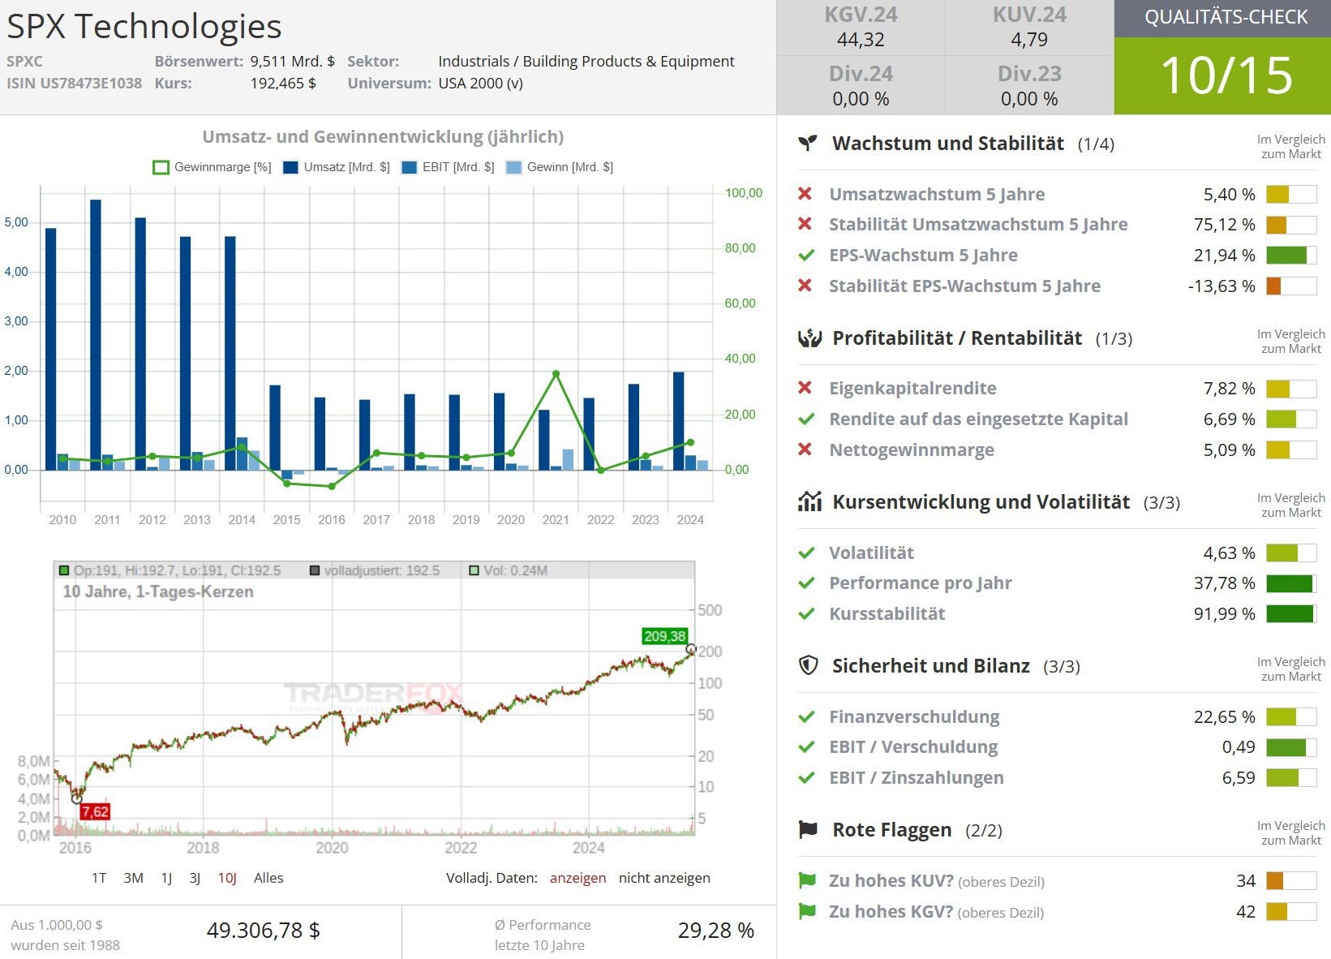Click the hands icon beside Profitabilität / Rentabilität
This screenshot has height=959, width=1331.
click(809, 338)
